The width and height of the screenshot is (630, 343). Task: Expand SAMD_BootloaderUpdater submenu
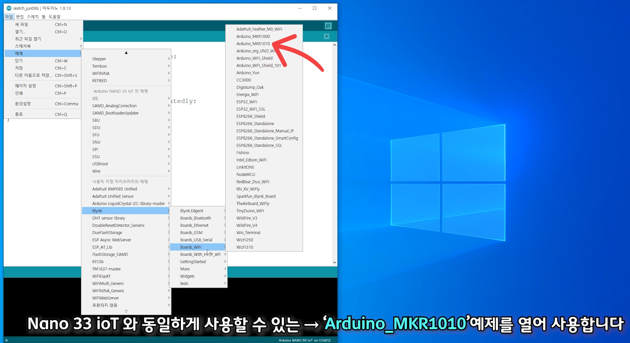point(126,113)
